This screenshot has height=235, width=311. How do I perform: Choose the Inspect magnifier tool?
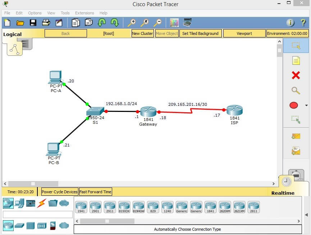click(x=296, y=90)
